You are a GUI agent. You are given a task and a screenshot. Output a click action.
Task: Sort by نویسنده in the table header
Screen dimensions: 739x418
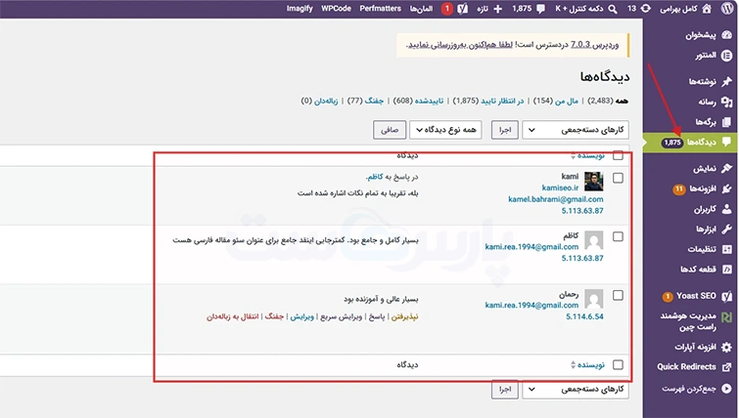coord(590,155)
